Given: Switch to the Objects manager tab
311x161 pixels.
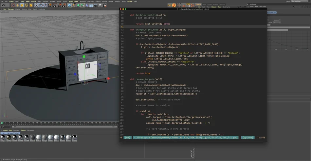Looking at the screenshot, I should [x=198, y=4].
